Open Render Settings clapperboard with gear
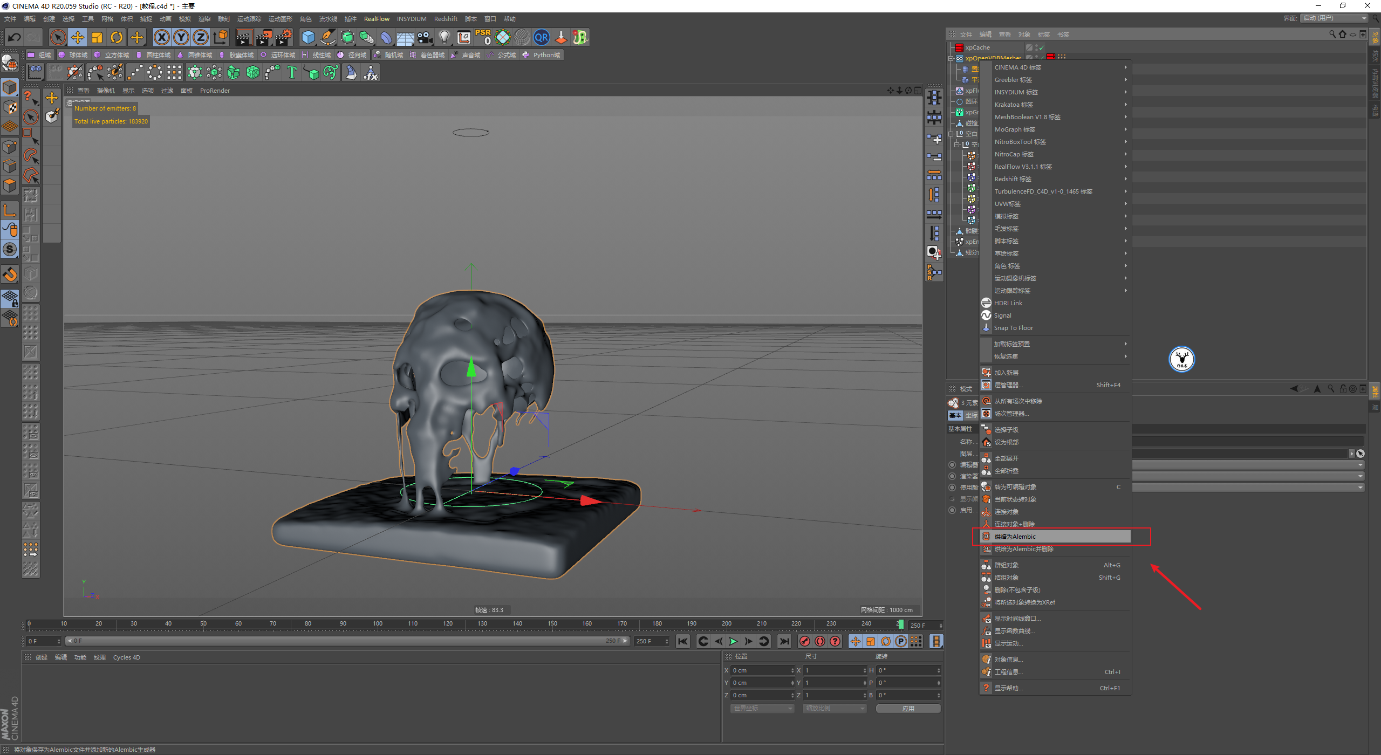 284,37
